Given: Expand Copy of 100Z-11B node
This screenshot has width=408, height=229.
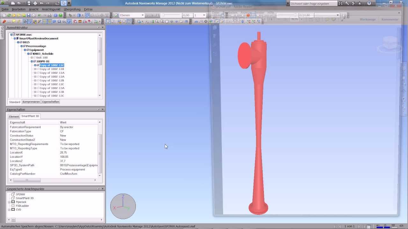Looking at the screenshot, I should click(x=35, y=69).
